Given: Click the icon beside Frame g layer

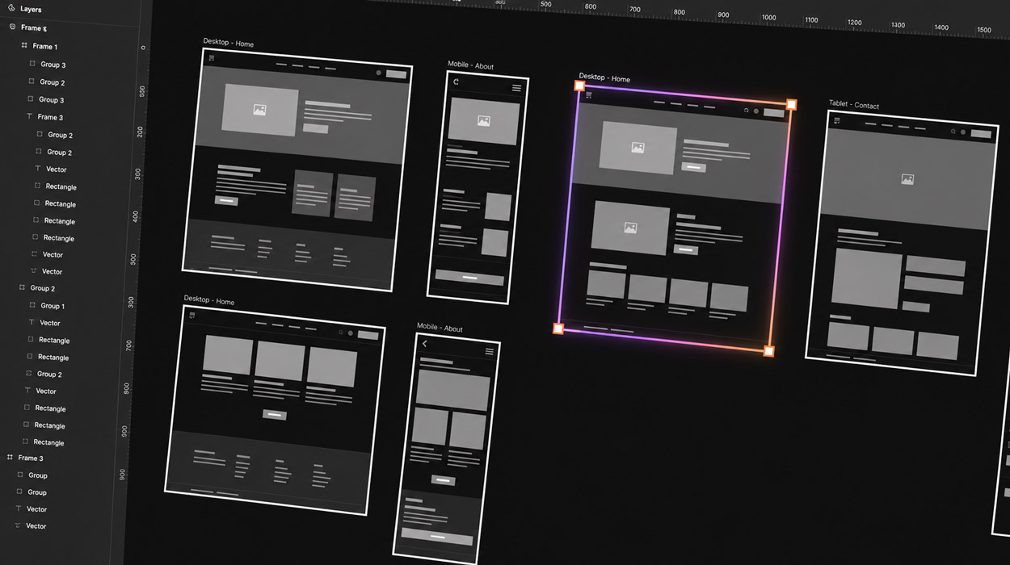Looking at the screenshot, I should pos(11,27).
